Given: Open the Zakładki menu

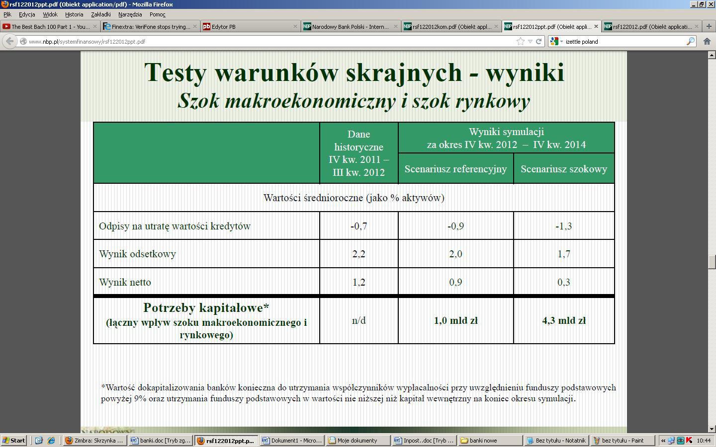Looking at the screenshot, I should pos(101,14).
